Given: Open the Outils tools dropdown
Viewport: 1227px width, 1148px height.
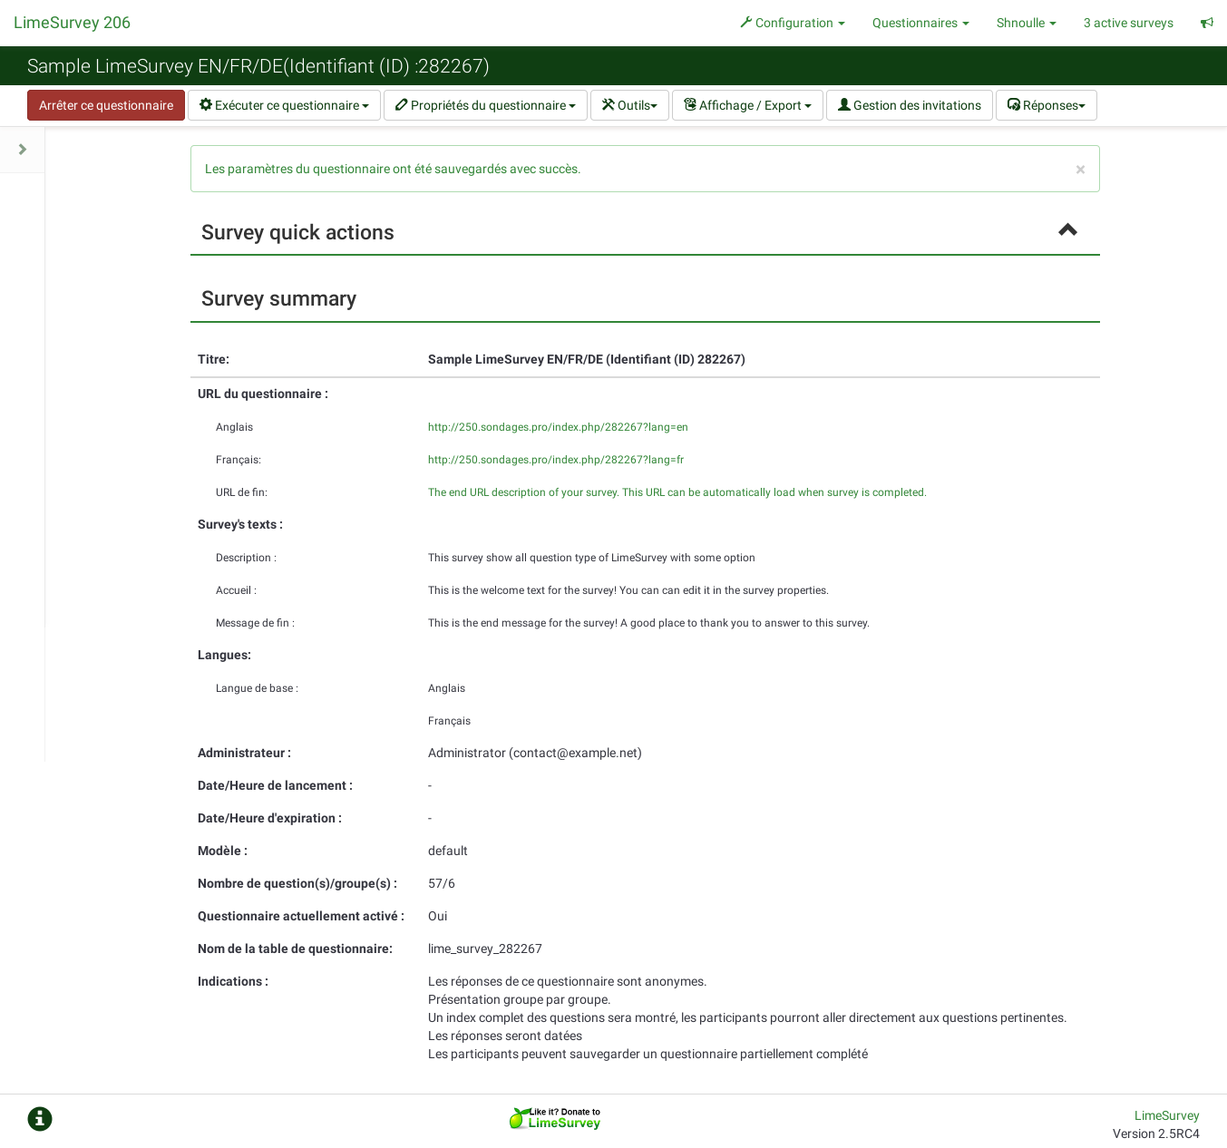Looking at the screenshot, I should [629, 105].
